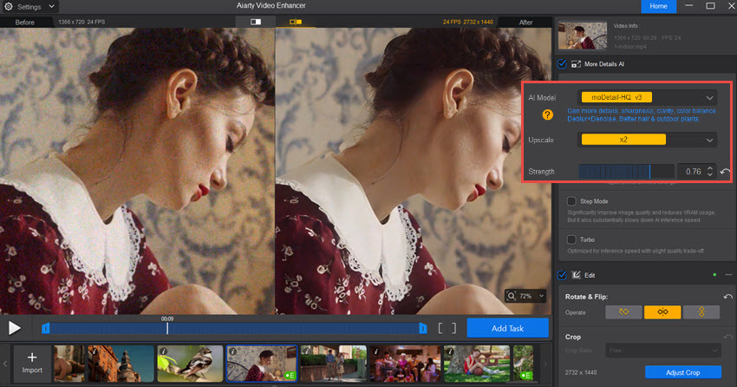This screenshot has height=387, width=737.
Task: Import a new video file
Action: [x=32, y=363]
